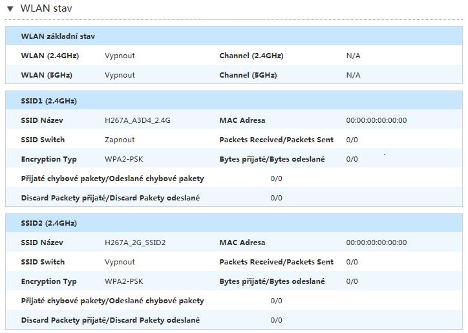Click SSID name H267A_A3D4_2.4G
The image size is (468, 333).
point(138,120)
